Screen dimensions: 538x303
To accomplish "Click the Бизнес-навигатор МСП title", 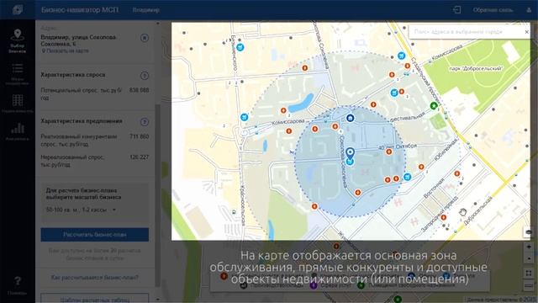I will point(80,10).
